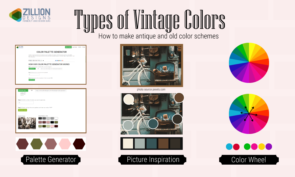Click the website logo inside the palette generator screenshot
Image resolution: width=295 pixels, height=177 pixels.
pos(19,47)
